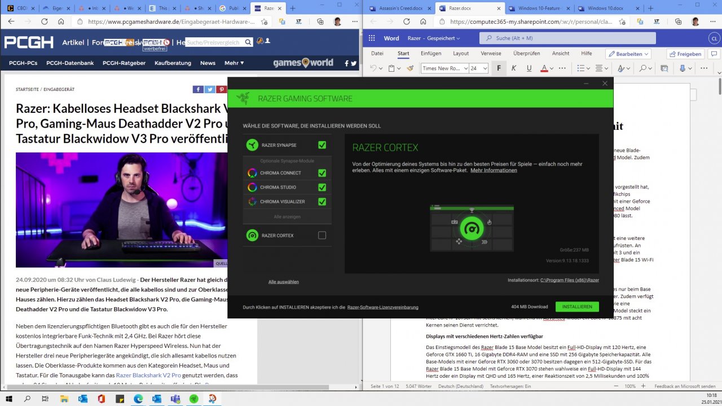Open Word app launcher waffle icon

(372, 38)
